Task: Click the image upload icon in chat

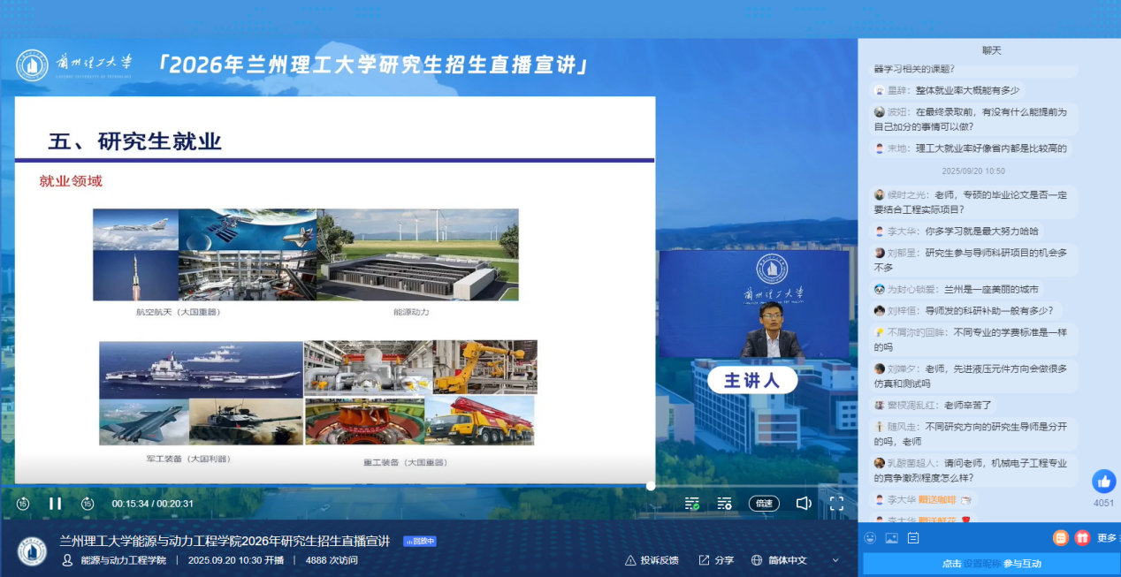Action: tap(892, 537)
